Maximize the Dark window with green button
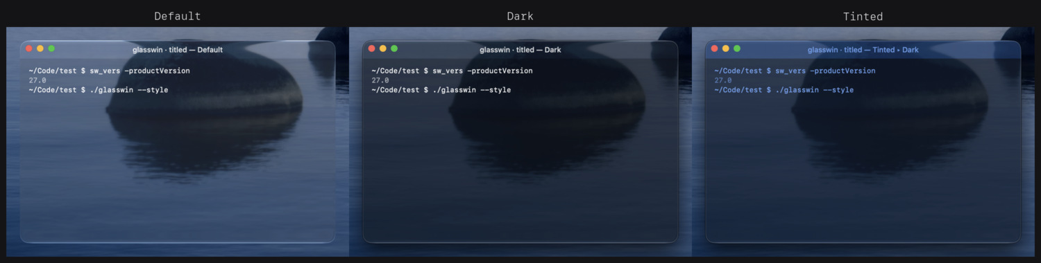1041x263 pixels. 394,48
